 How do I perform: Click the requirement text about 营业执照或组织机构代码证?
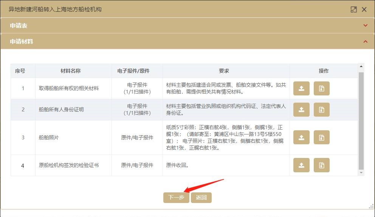click(226, 110)
